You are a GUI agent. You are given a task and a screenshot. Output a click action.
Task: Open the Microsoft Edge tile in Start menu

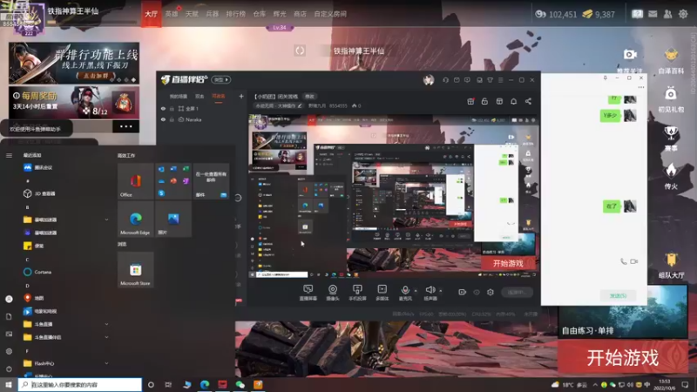136,220
